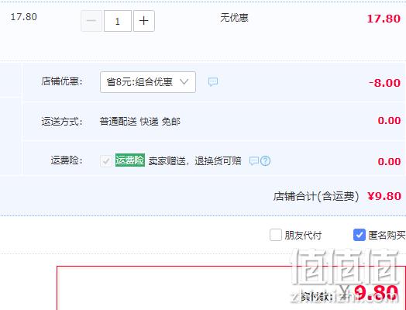The image size is (406, 310).
Task: Enable the 朋友代付 checkbox
Action: [276, 235]
